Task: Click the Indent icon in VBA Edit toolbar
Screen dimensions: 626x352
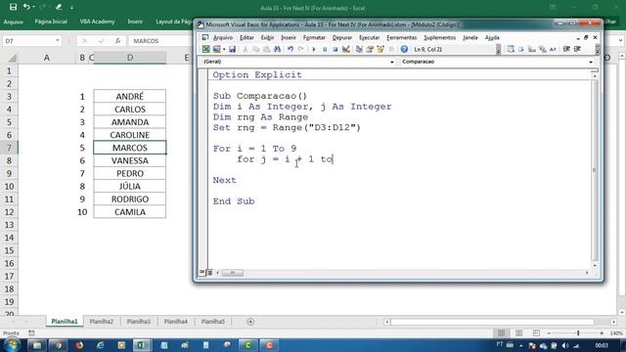Action: coord(566,49)
